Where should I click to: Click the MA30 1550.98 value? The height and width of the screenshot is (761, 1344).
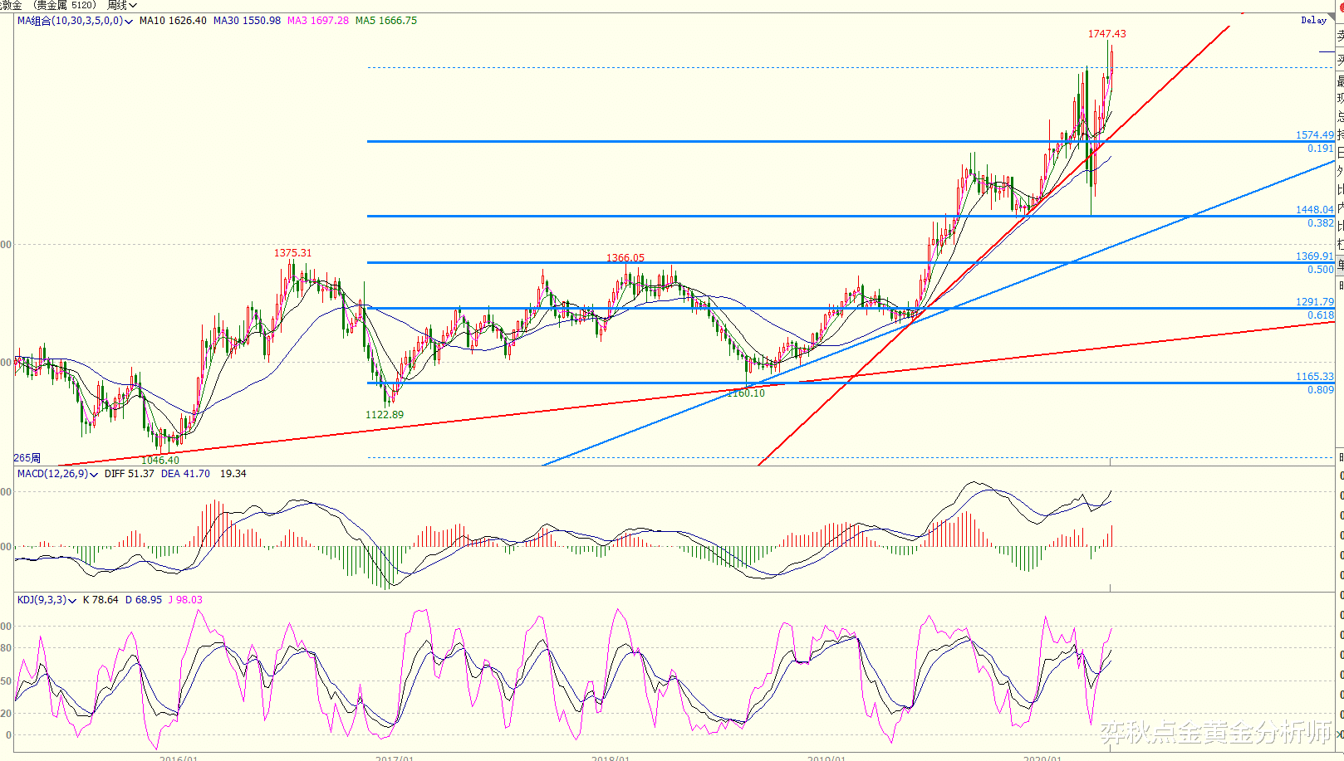[247, 21]
